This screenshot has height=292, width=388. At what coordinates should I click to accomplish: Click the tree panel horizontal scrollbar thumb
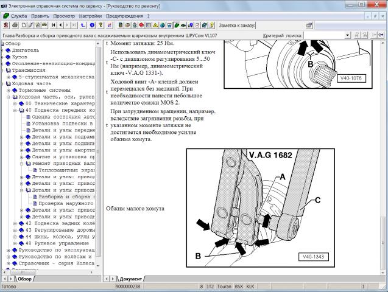(23, 272)
